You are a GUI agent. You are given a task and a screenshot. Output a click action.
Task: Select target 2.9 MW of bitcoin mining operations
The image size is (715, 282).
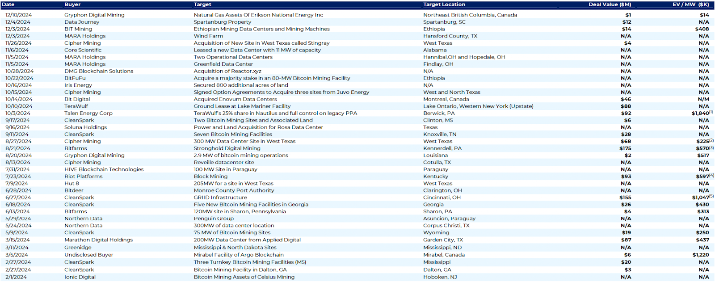pyautogui.click(x=241, y=156)
